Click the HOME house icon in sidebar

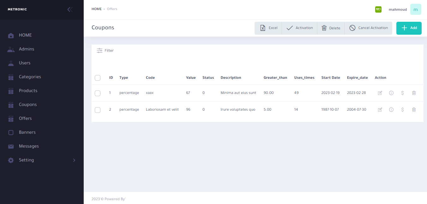[x=11, y=35]
